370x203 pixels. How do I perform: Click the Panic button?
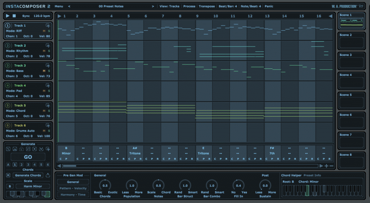tap(269, 6)
